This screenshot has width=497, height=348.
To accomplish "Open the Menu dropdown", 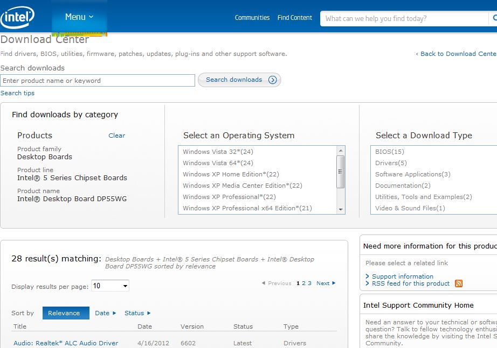I will (x=79, y=17).
